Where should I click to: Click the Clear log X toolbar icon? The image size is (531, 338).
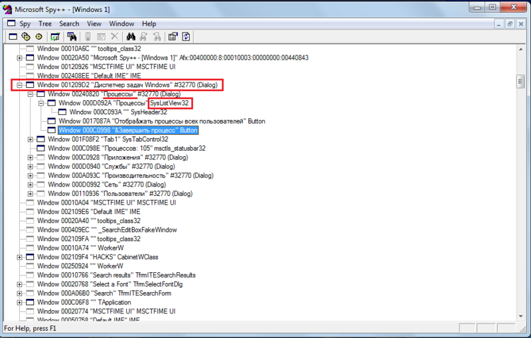(114, 37)
